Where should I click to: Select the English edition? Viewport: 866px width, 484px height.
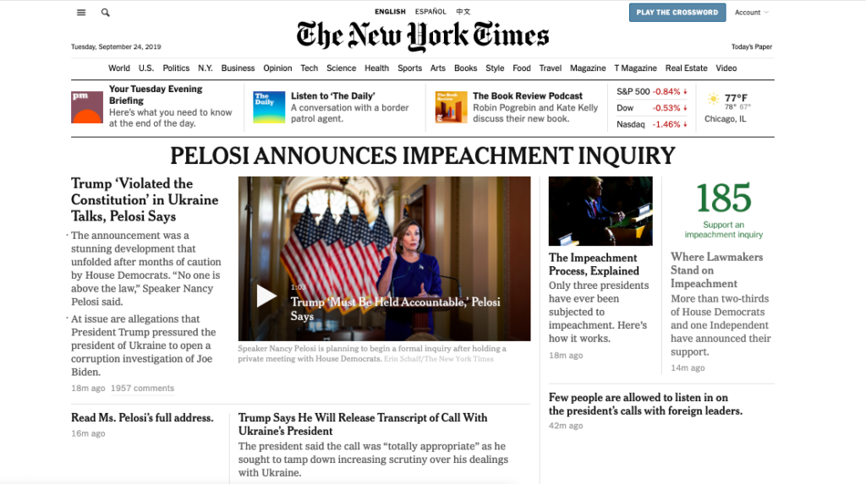[x=390, y=12]
